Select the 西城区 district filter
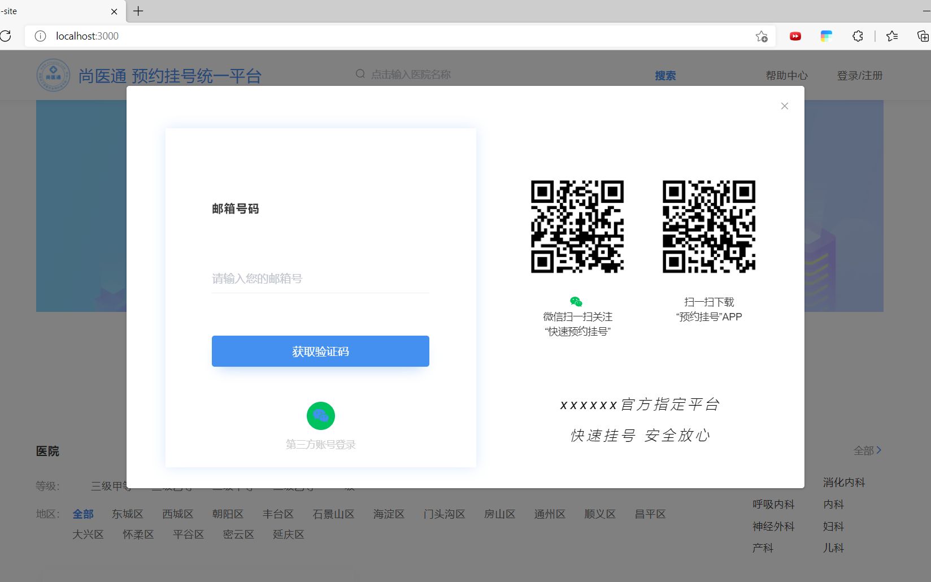The width and height of the screenshot is (931, 582). [x=177, y=514]
